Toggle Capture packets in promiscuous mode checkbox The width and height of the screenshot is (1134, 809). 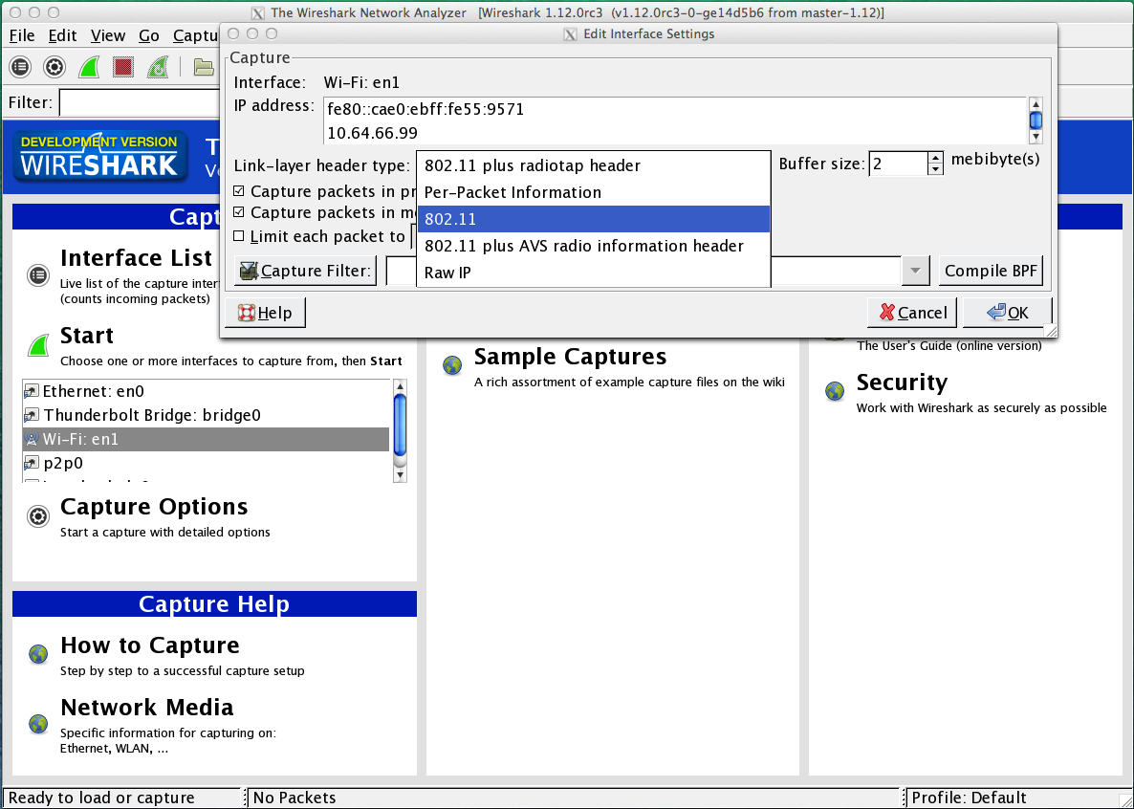point(239,192)
